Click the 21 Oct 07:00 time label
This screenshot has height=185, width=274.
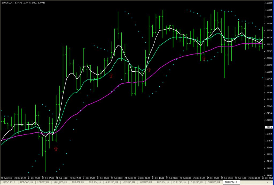(48, 178)
